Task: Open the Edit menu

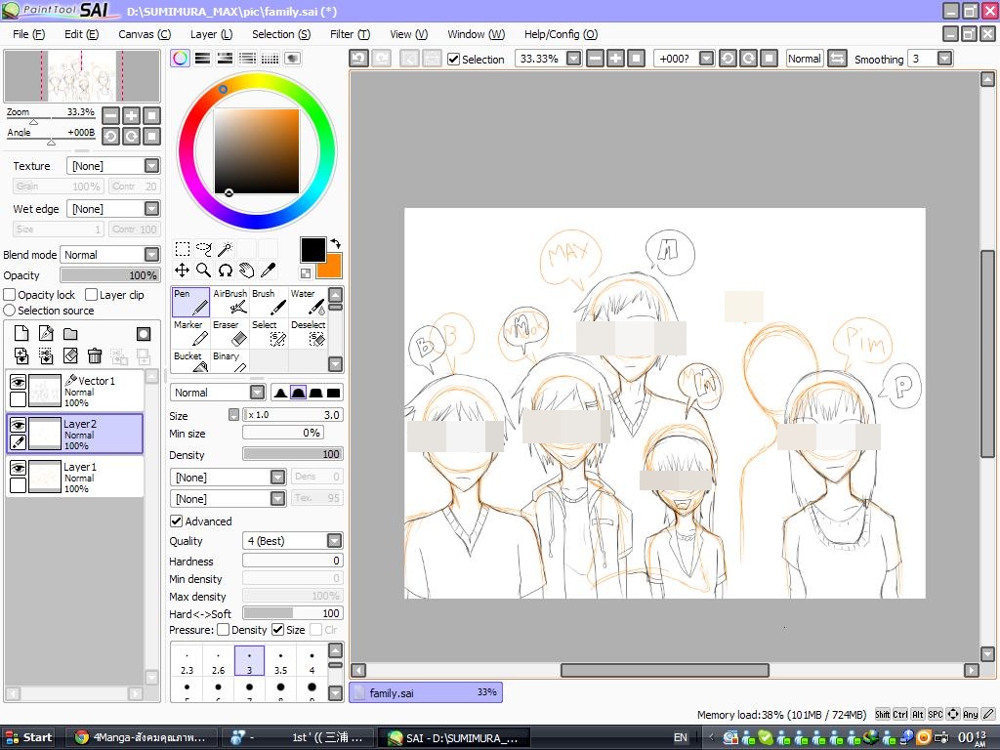Action: [x=81, y=34]
